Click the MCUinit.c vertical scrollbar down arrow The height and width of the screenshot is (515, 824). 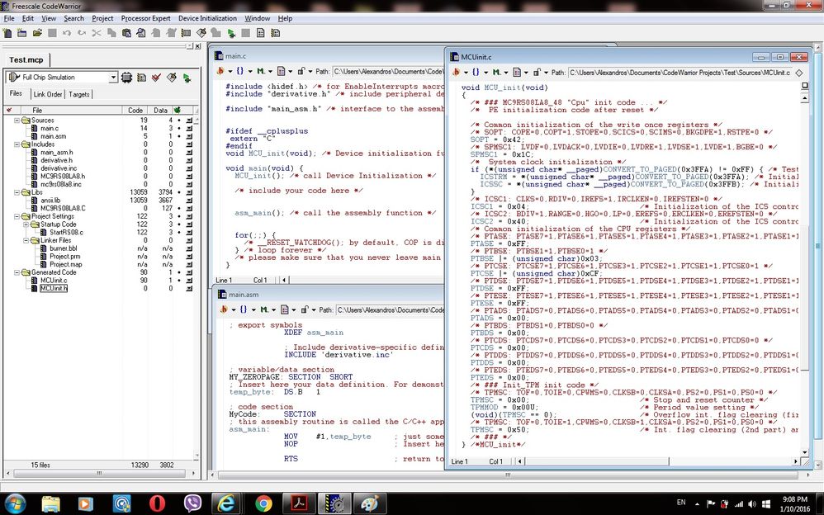804,452
